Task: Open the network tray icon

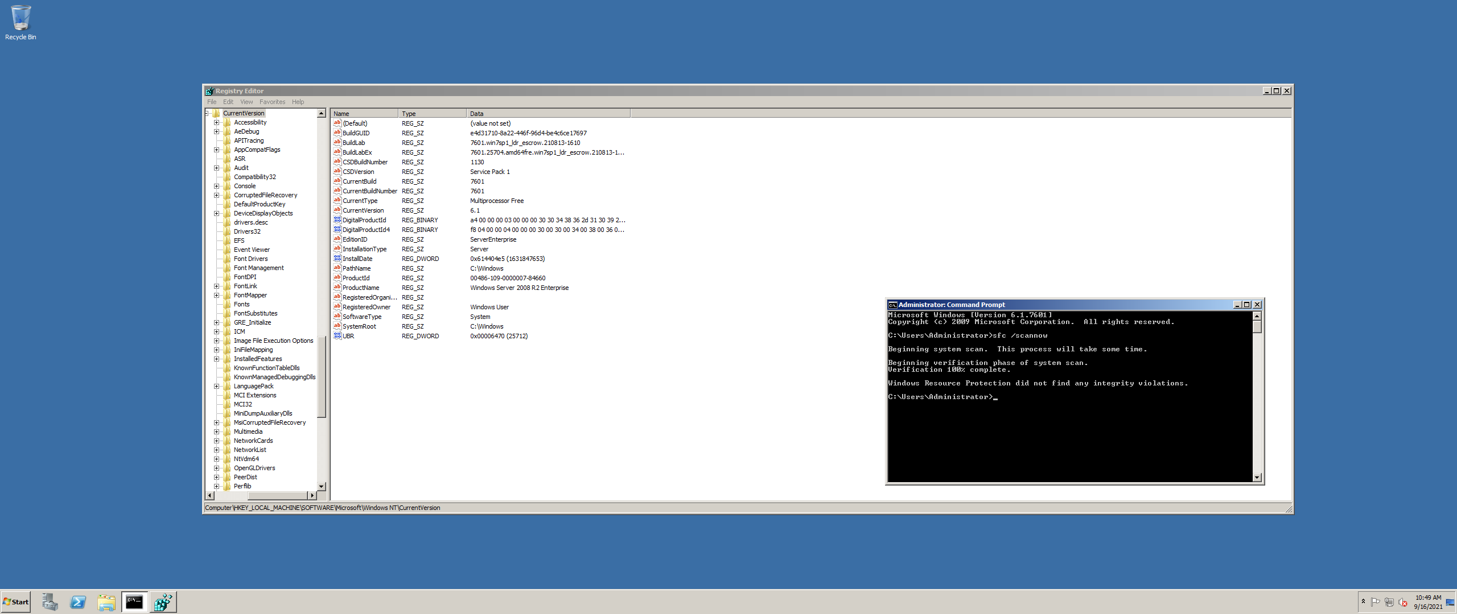Action: click(1389, 601)
